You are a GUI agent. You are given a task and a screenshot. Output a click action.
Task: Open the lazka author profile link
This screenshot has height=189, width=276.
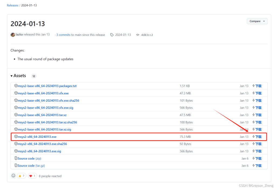(19, 35)
